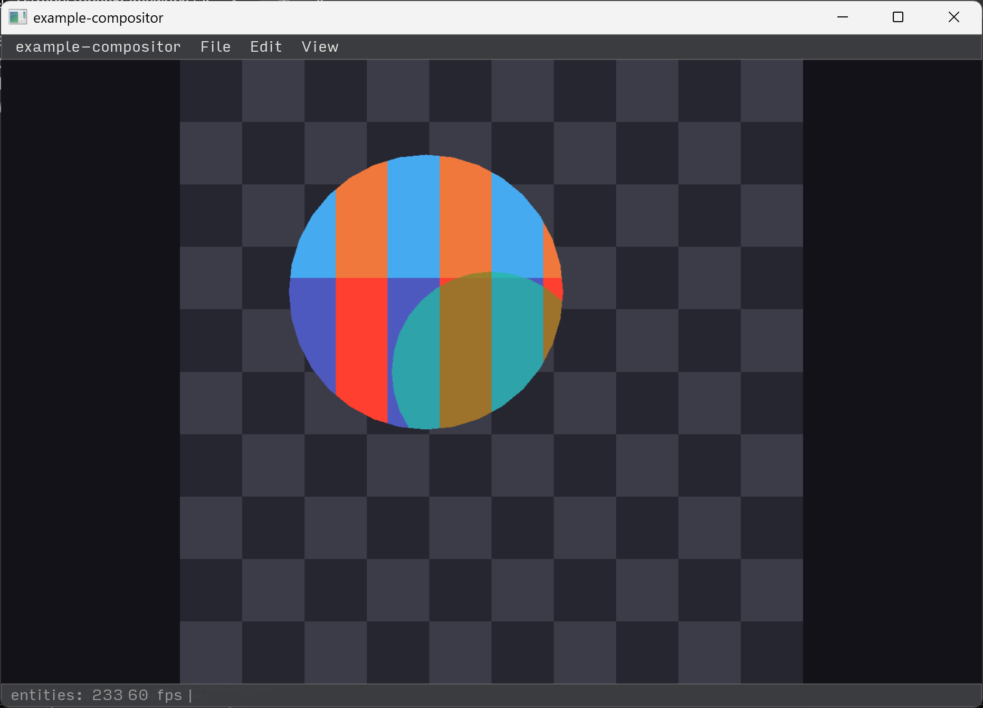Close the example-compositor window
983x708 pixels.
point(954,17)
